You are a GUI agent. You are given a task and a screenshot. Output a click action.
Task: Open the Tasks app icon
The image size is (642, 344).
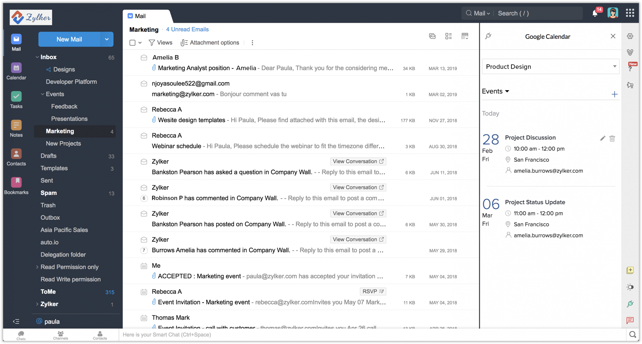16,100
